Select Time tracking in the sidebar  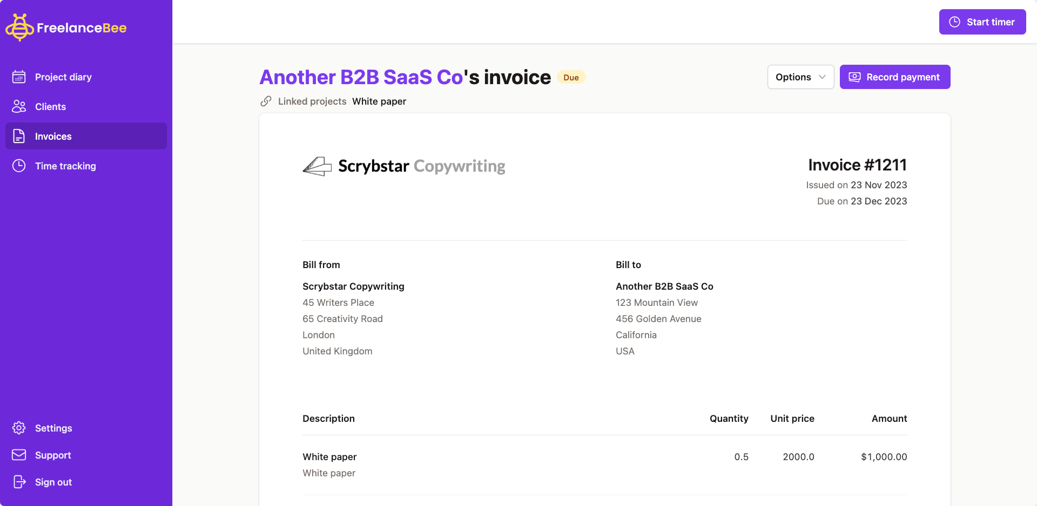65,166
